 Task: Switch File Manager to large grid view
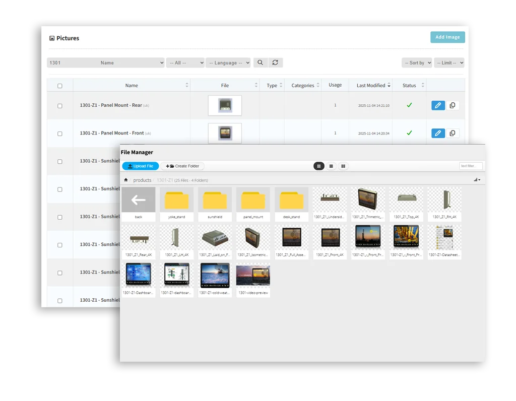[x=319, y=165]
